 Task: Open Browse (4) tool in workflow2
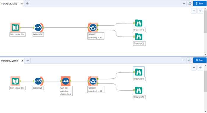[x=139, y=72]
